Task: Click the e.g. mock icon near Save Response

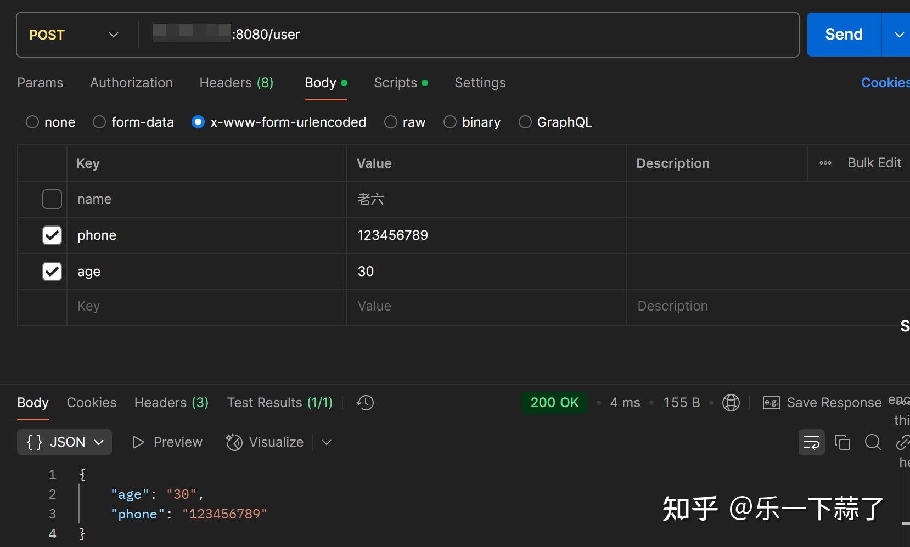Action: point(771,402)
